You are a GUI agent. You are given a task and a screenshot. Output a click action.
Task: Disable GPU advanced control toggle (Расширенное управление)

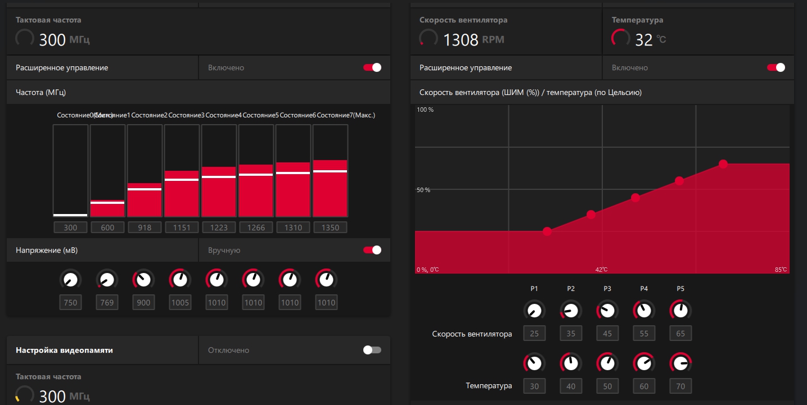[x=372, y=67]
